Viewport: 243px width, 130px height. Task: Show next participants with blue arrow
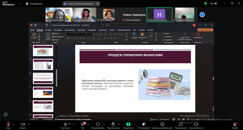tap(202, 15)
